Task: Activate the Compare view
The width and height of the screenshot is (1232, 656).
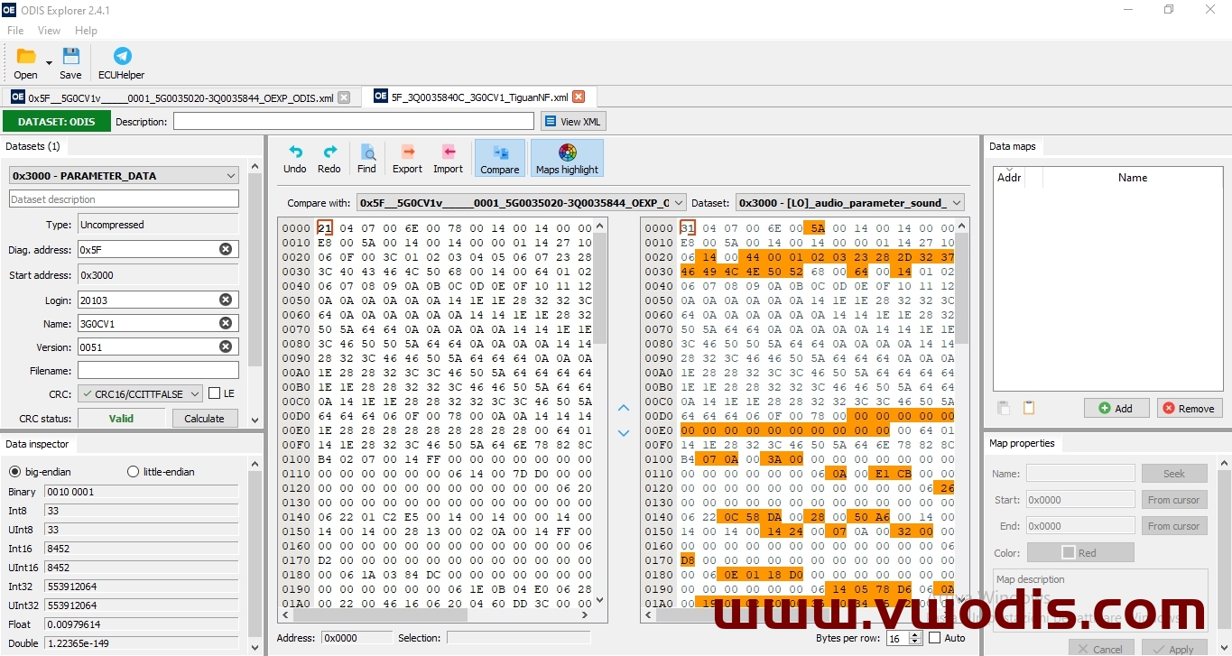Action: (x=499, y=157)
